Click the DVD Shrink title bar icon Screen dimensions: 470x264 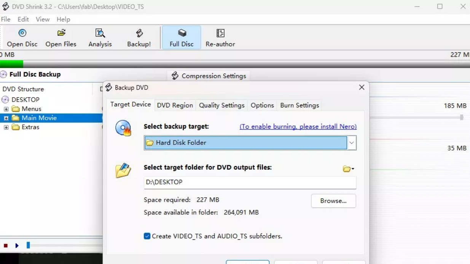tap(5, 6)
